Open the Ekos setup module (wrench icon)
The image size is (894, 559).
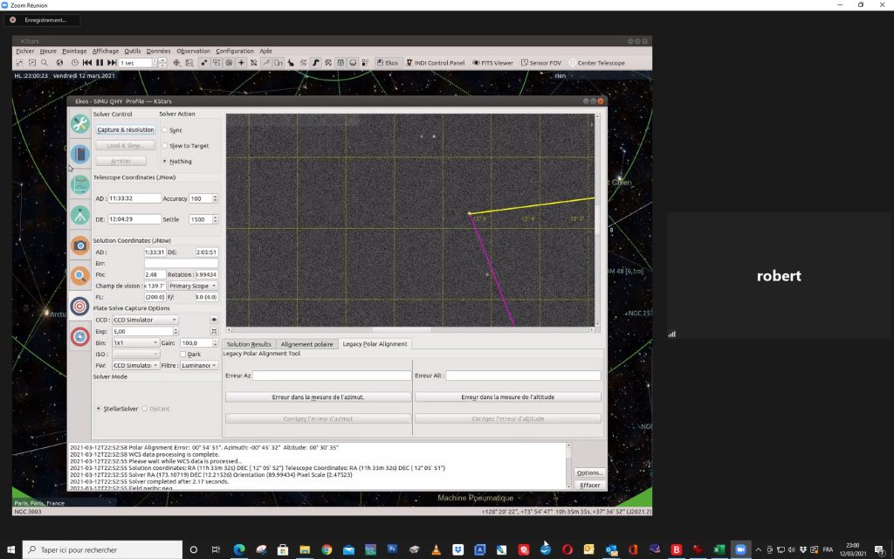pos(79,124)
